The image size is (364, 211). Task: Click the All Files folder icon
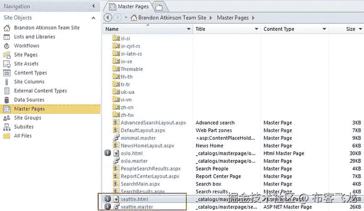(7, 136)
